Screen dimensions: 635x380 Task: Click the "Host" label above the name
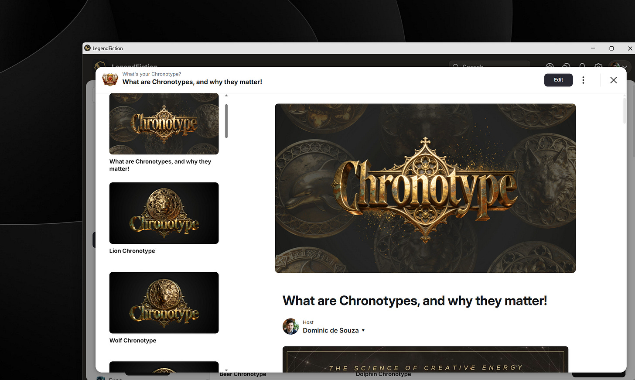pos(308,322)
